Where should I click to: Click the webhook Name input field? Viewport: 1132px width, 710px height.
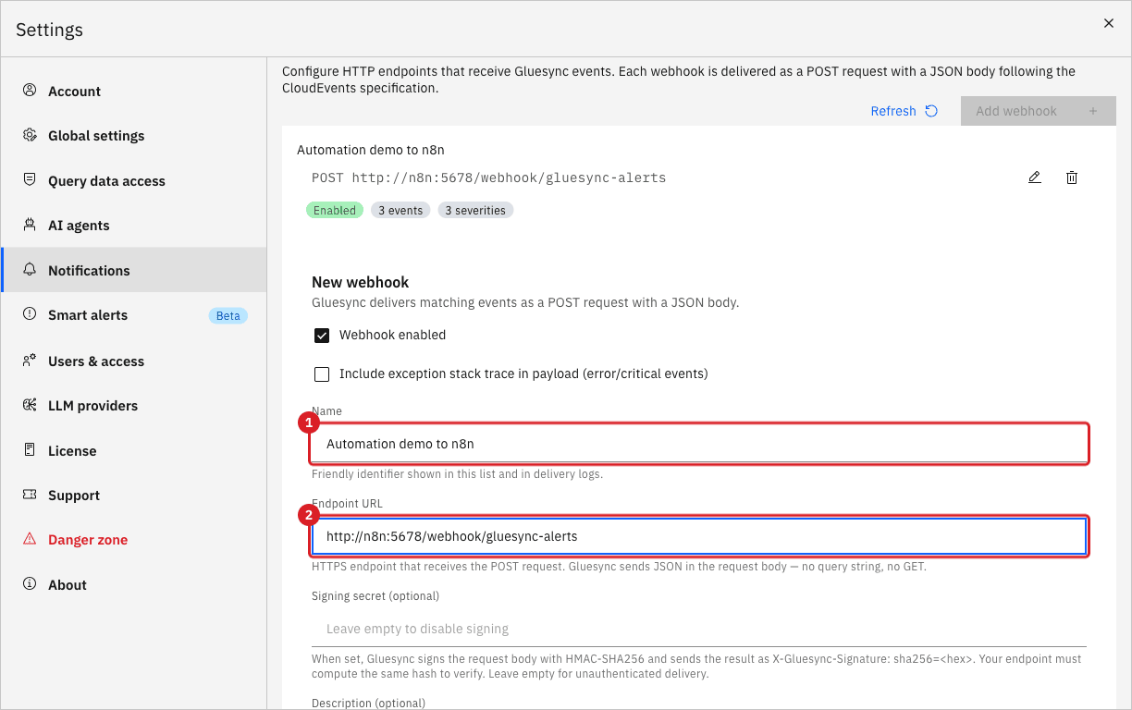pyautogui.click(x=698, y=444)
